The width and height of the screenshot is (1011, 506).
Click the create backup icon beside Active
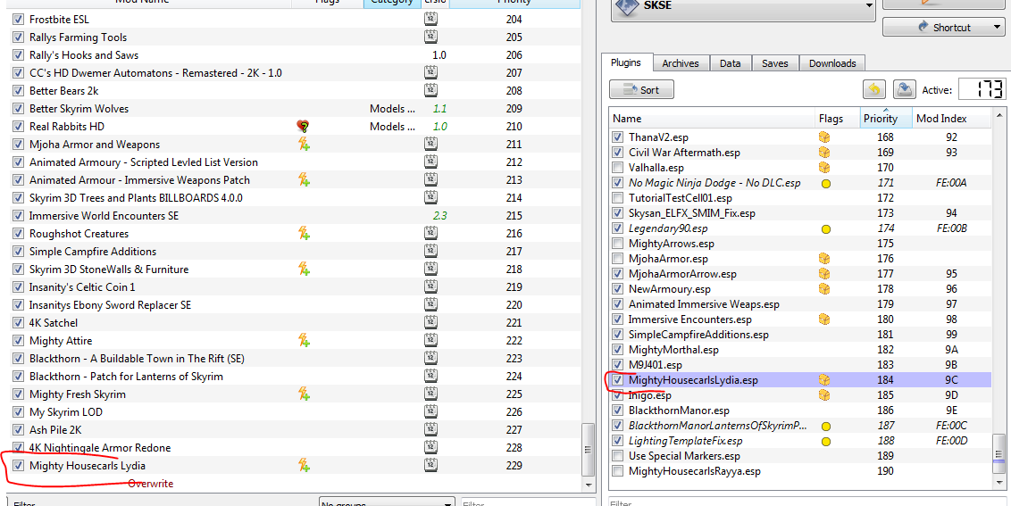(905, 89)
